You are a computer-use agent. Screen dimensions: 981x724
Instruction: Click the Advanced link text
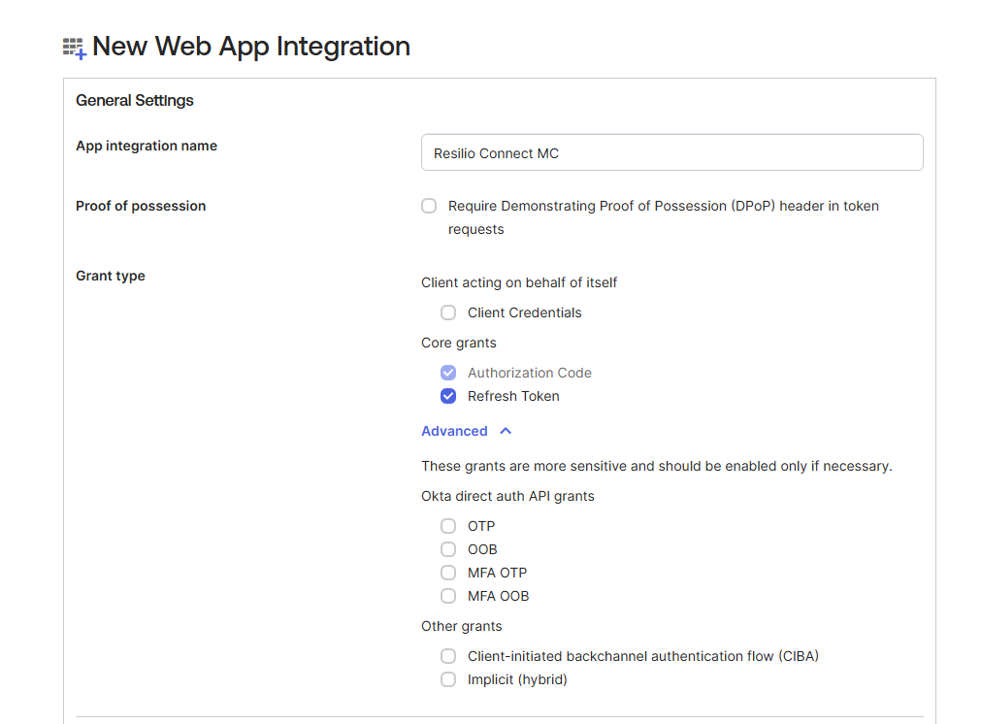point(454,431)
